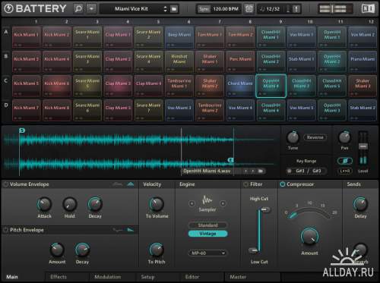Viewport: 380px width, 283px height.
Task: Select the Kick Miami 1 cell
Action: click(x=27, y=37)
